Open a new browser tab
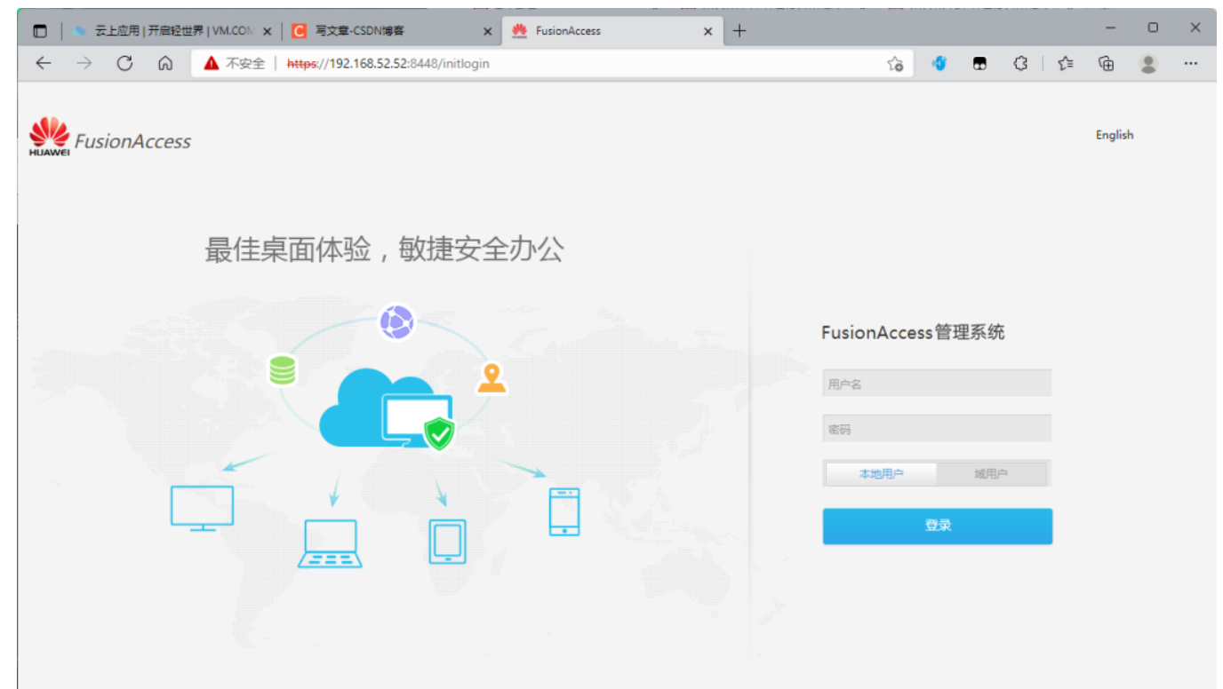 [739, 31]
